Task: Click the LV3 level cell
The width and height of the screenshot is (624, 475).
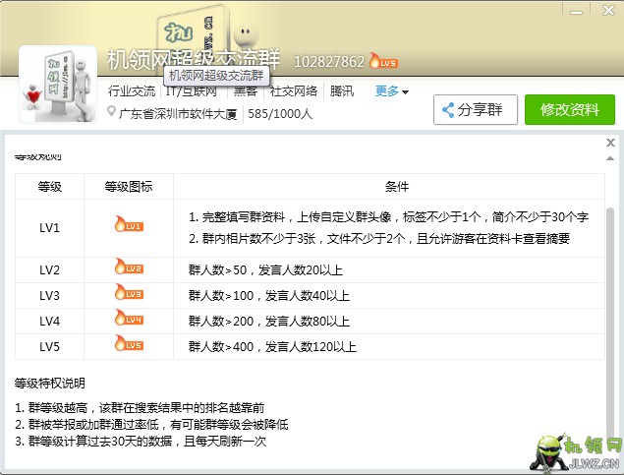Action: click(50, 295)
